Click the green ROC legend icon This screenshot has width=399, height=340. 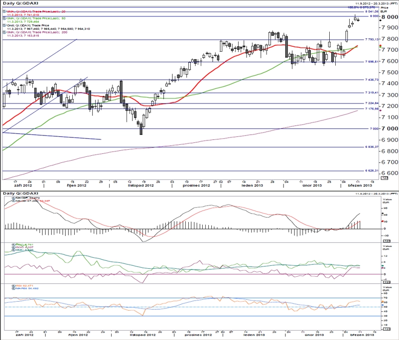[x=13, y=244]
